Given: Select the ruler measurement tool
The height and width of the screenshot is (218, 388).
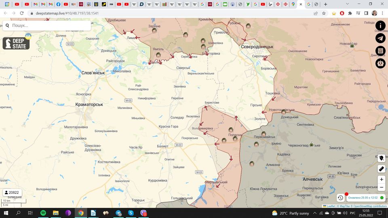Looking at the screenshot, I should coord(382,169).
